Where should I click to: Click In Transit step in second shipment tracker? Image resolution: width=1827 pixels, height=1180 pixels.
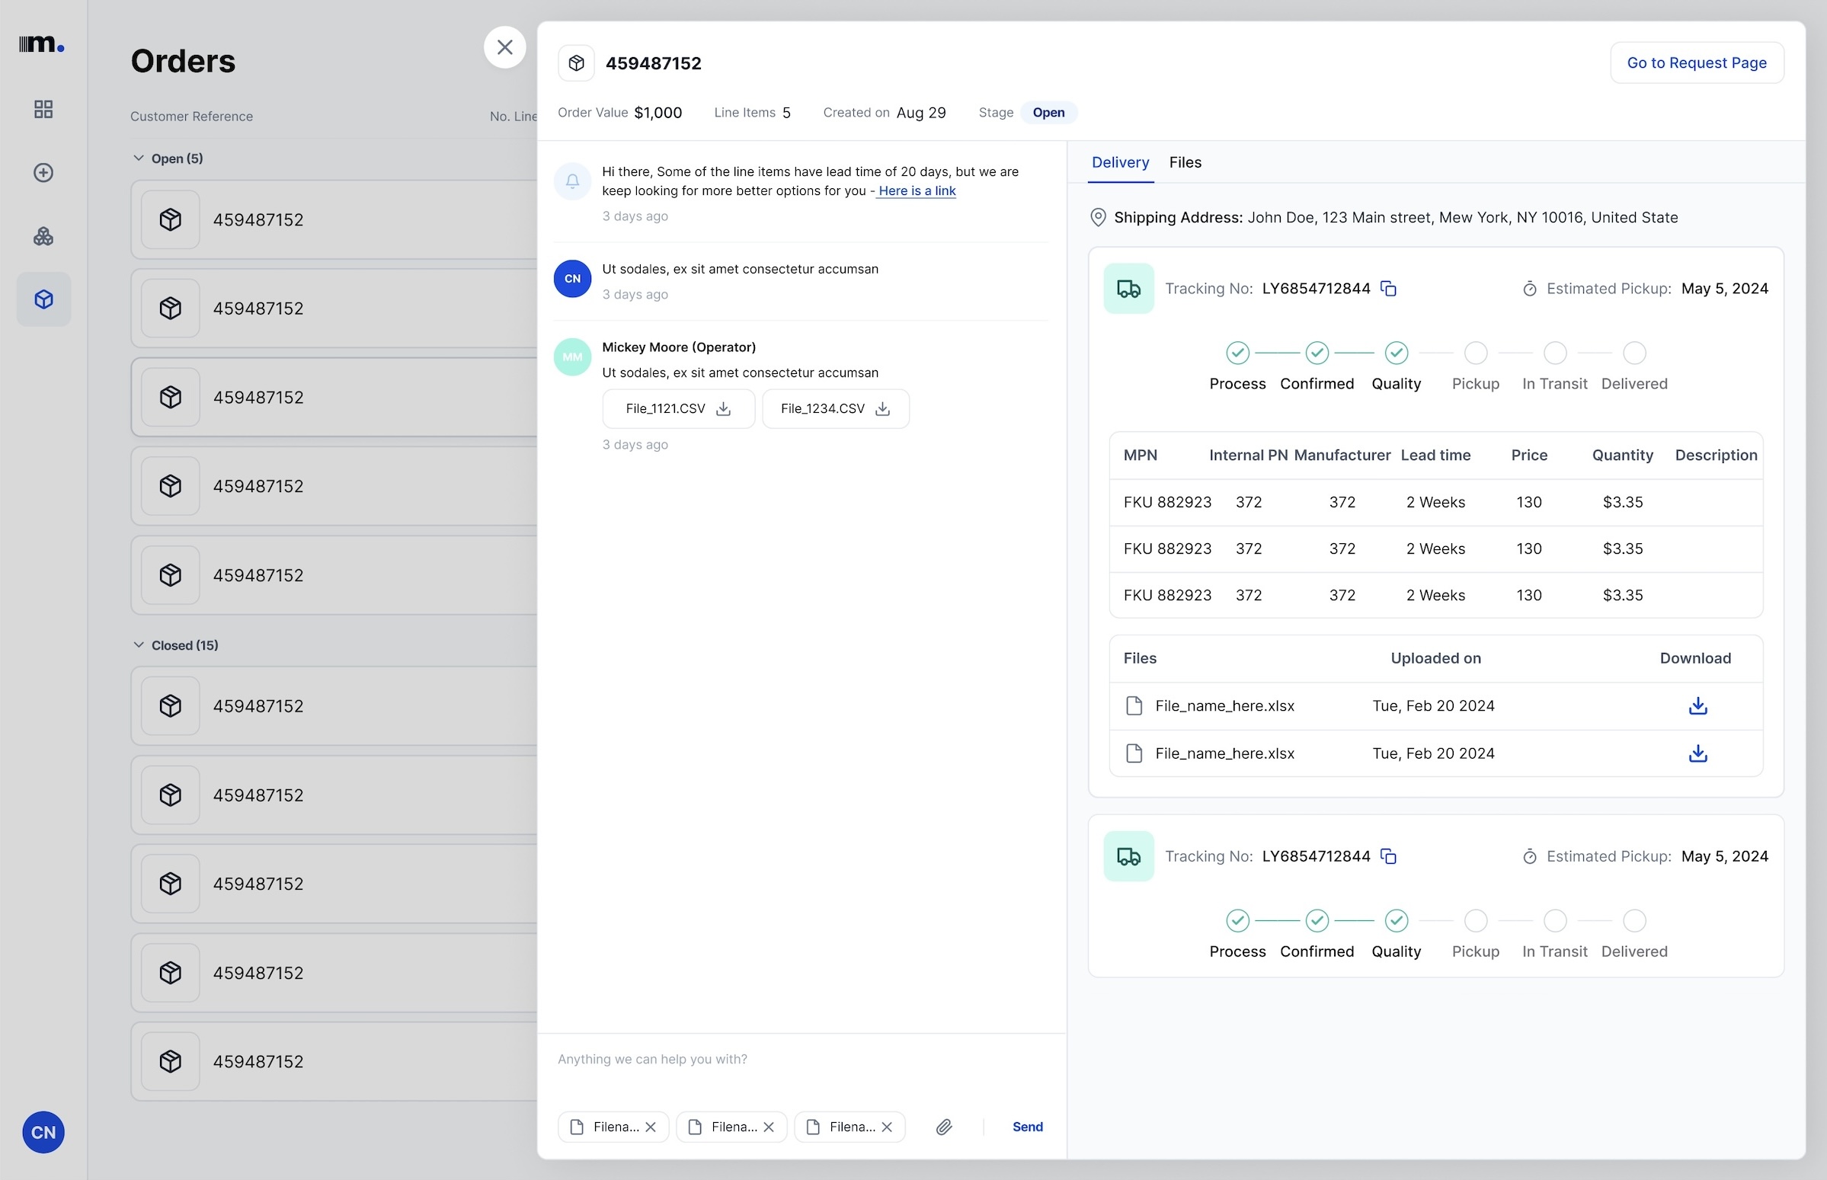pyautogui.click(x=1554, y=920)
